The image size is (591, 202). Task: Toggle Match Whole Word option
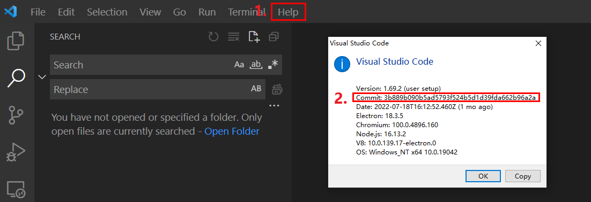tap(256, 65)
